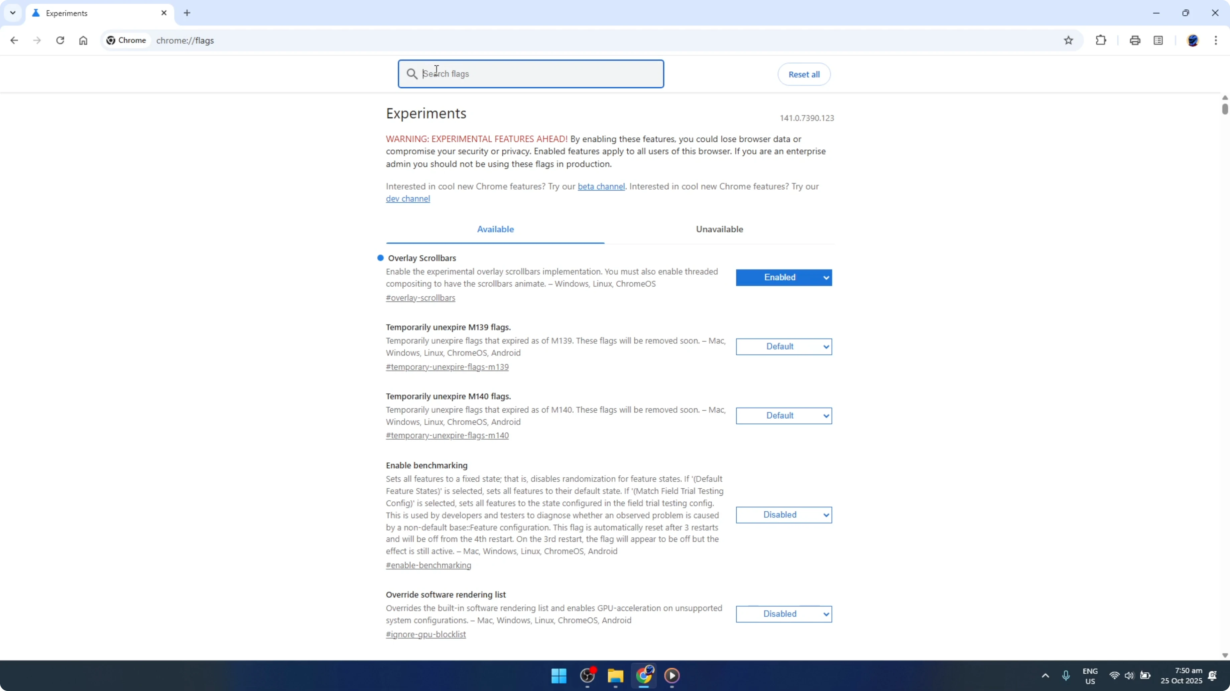This screenshot has width=1230, height=691.
Task: Switch to the Unavailable flags tab
Action: (719, 229)
